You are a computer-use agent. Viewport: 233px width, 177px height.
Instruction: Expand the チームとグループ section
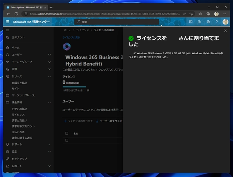tap(50, 62)
